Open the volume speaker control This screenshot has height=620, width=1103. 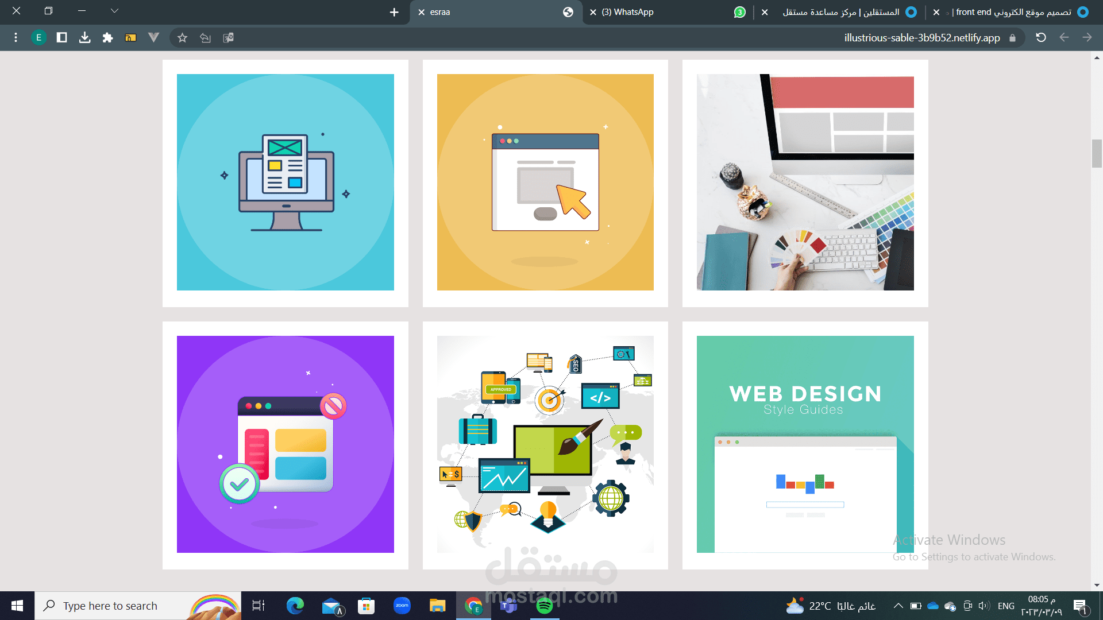click(x=984, y=606)
